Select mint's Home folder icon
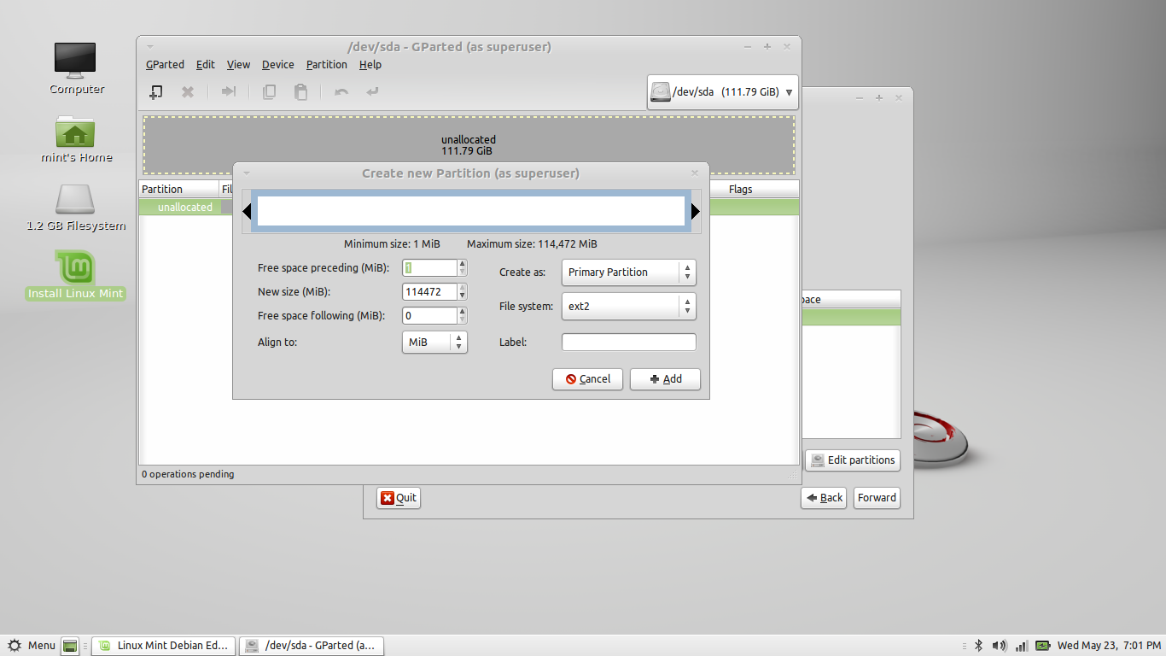 [x=76, y=138]
